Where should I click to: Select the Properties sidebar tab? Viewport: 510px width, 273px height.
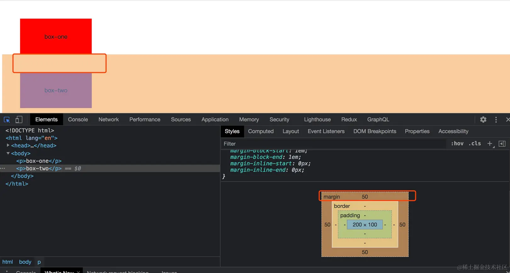pyautogui.click(x=417, y=131)
